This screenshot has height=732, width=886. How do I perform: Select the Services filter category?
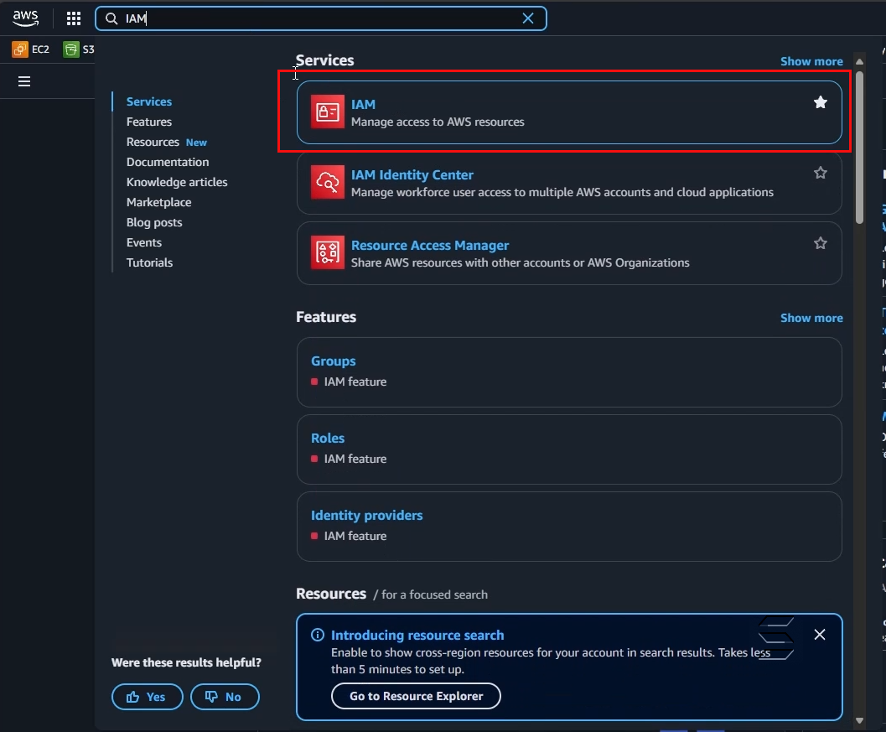click(x=149, y=101)
